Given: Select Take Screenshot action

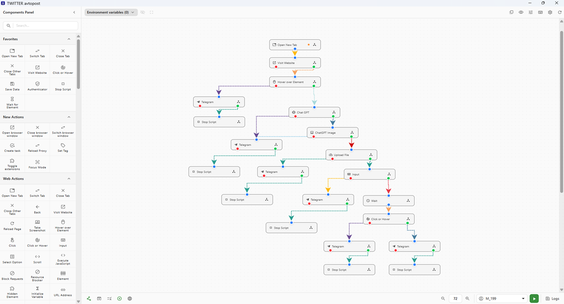Looking at the screenshot, I should (38, 226).
